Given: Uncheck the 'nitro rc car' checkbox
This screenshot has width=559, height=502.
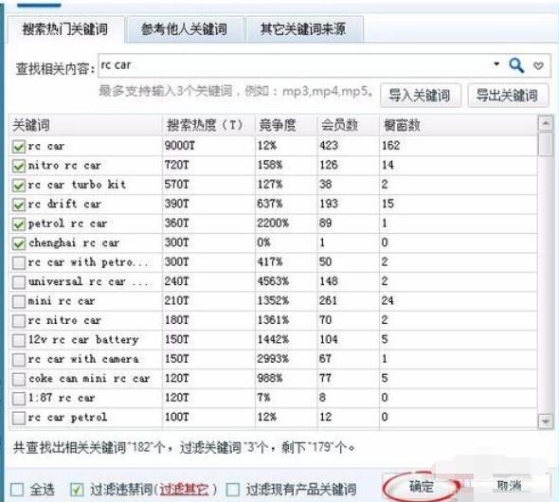Looking at the screenshot, I should tap(19, 166).
